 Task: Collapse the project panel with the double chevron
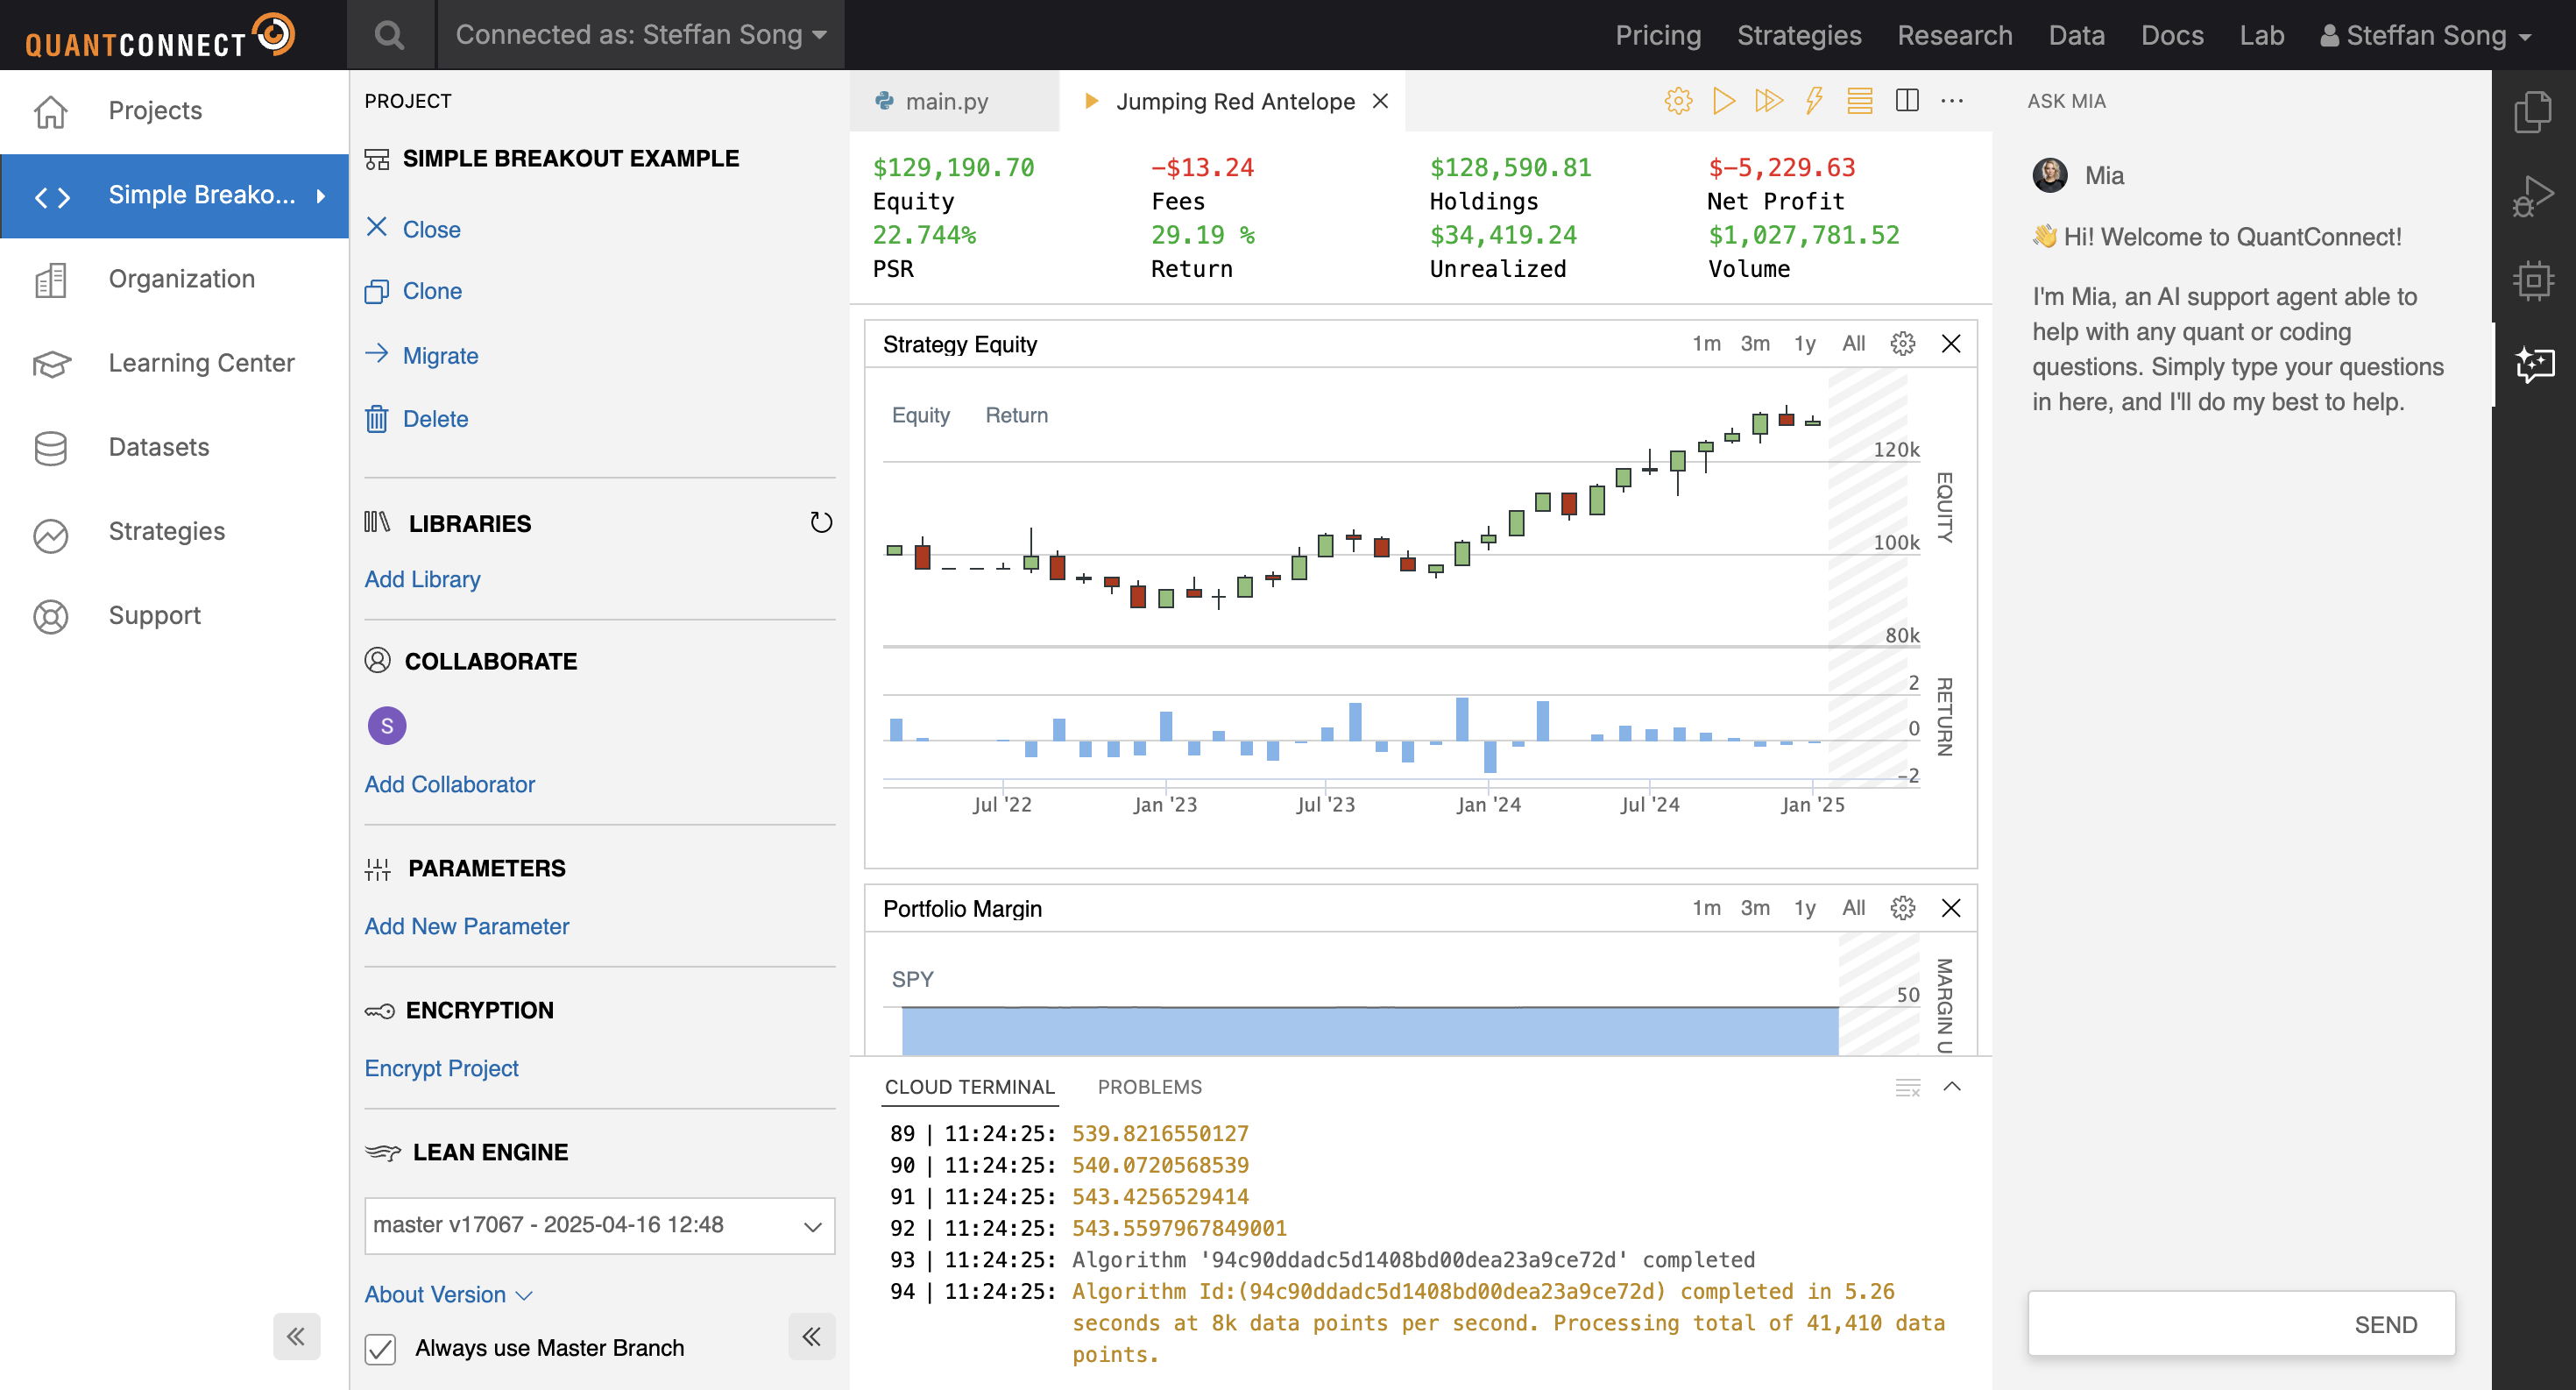point(811,1336)
